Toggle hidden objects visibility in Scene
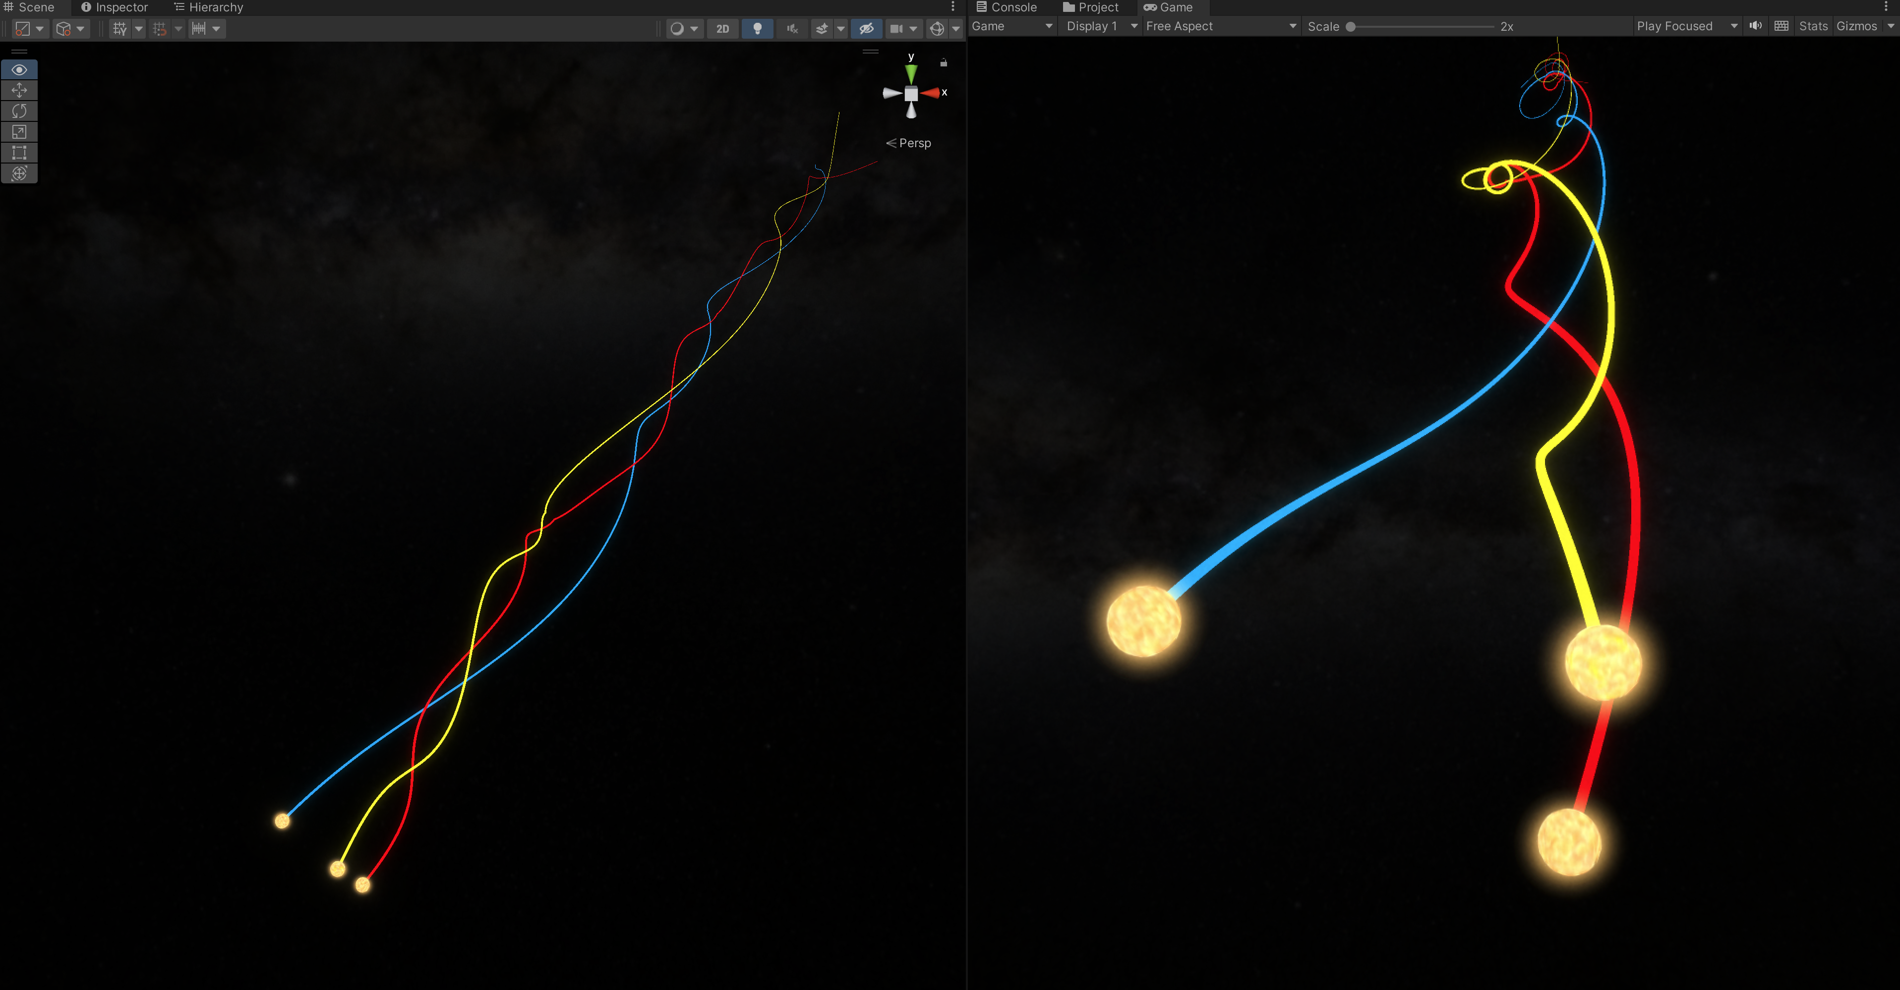 coord(867,29)
